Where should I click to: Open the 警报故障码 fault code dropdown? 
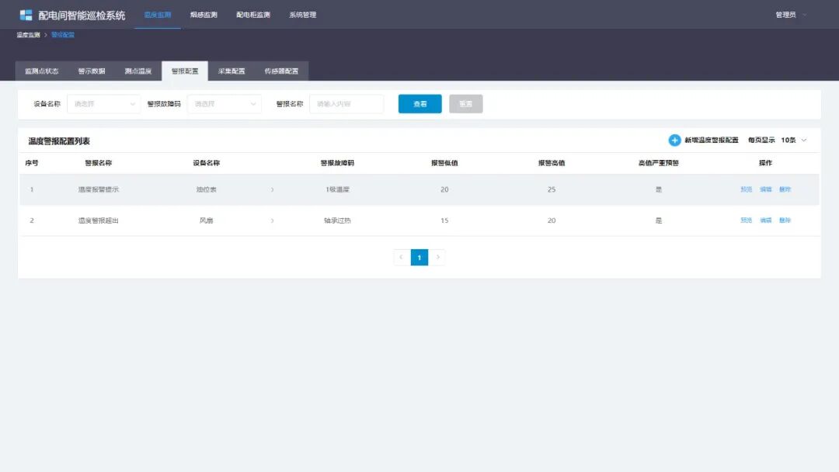pos(224,103)
